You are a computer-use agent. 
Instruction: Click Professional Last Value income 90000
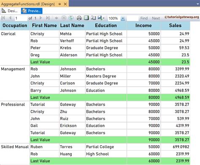(143, 140)
